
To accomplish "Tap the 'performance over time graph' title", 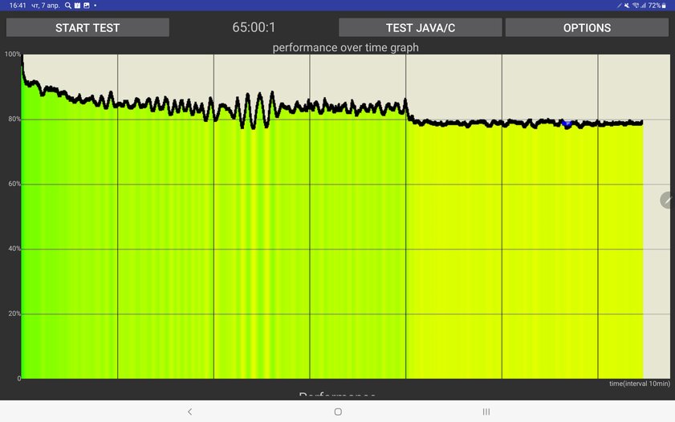I will (345, 47).
